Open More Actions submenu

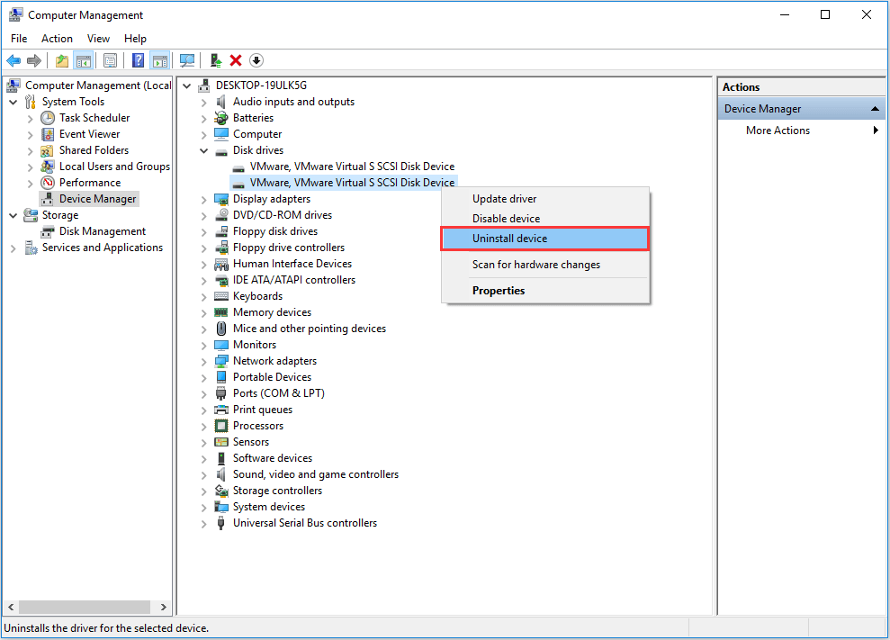click(x=802, y=131)
